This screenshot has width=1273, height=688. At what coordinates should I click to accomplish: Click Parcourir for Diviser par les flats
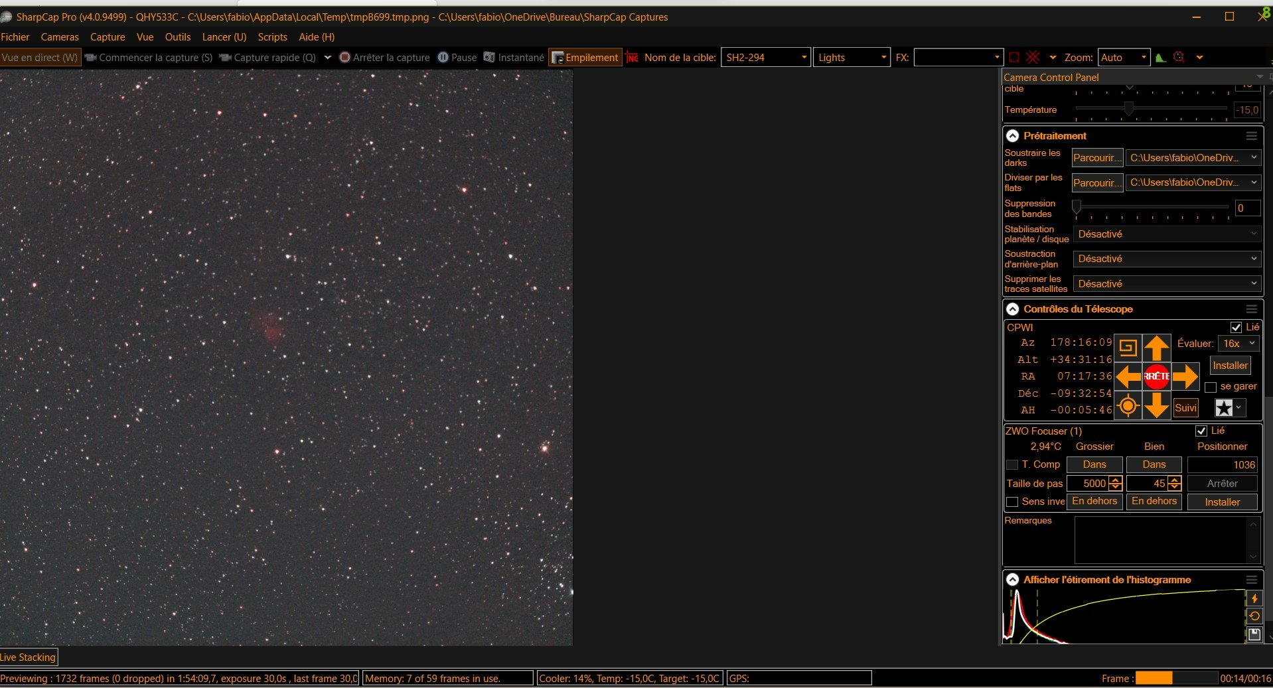pyautogui.click(x=1097, y=182)
